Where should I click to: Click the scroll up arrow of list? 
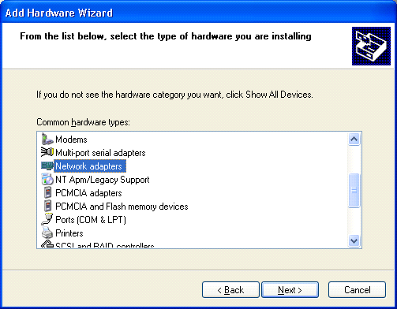coord(354,139)
